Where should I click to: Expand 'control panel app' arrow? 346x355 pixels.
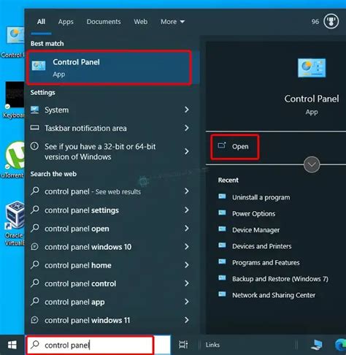pyautogui.click(x=187, y=302)
